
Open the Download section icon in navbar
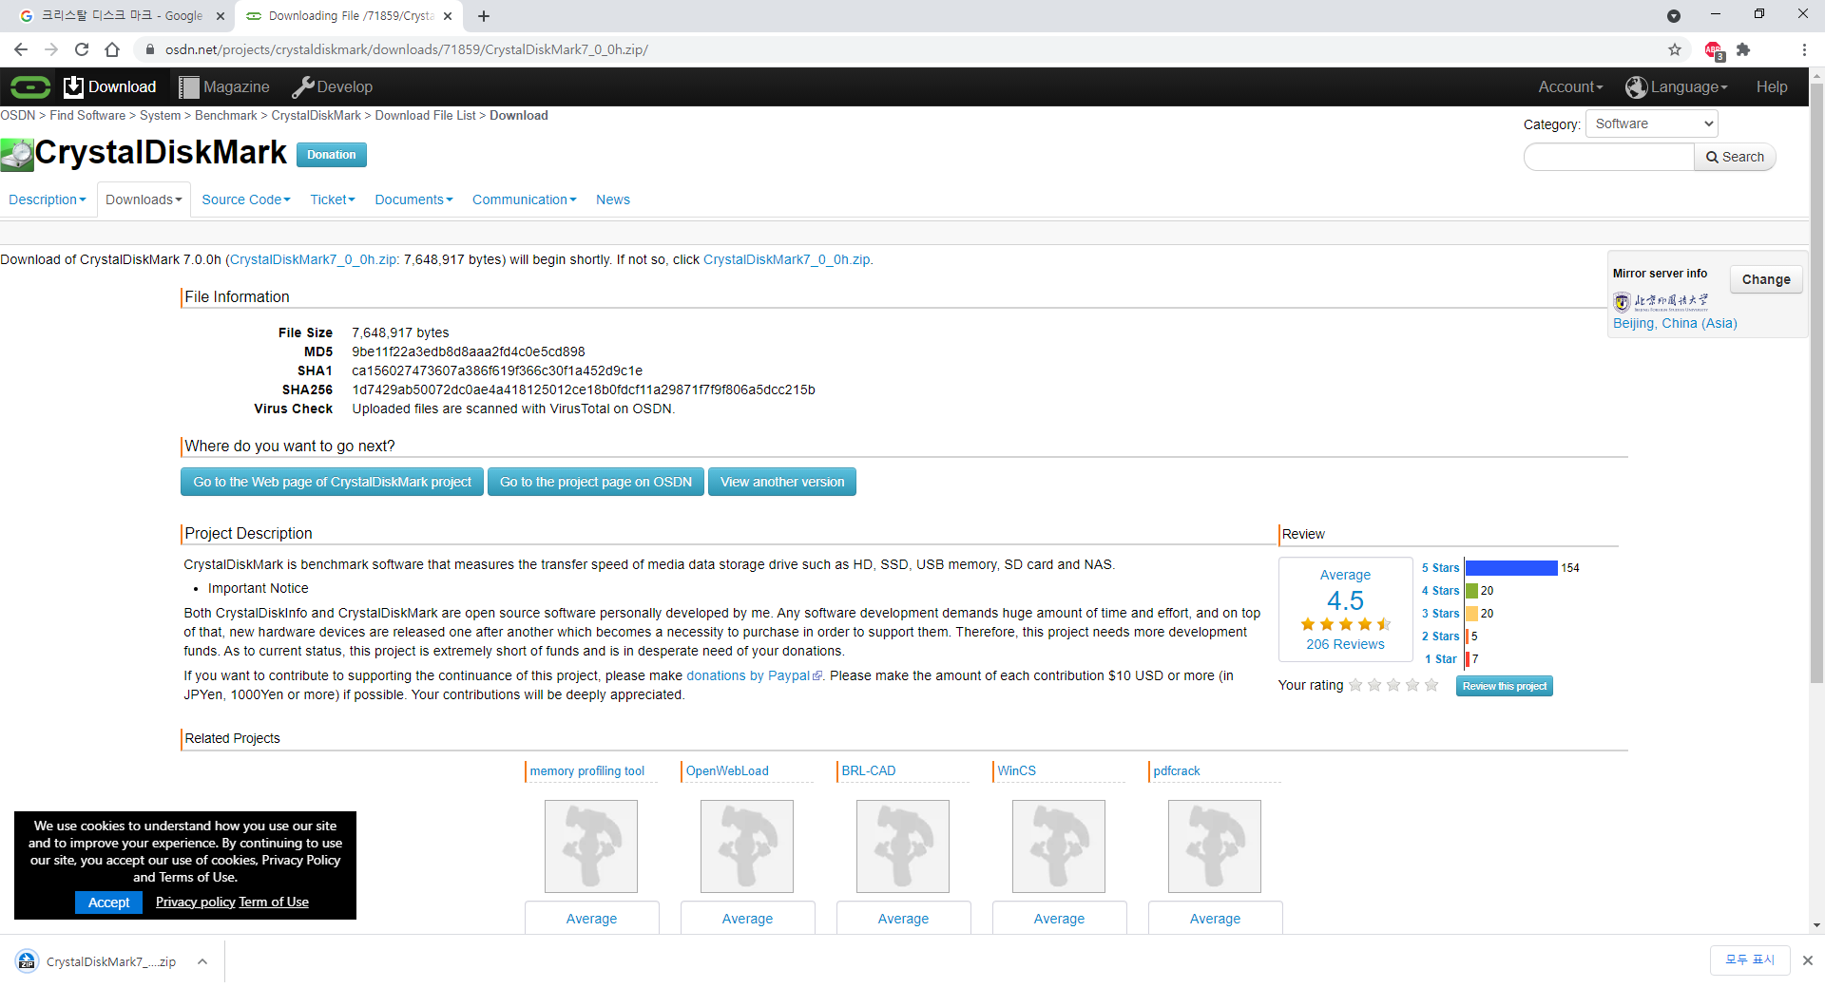pyautogui.click(x=73, y=87)
